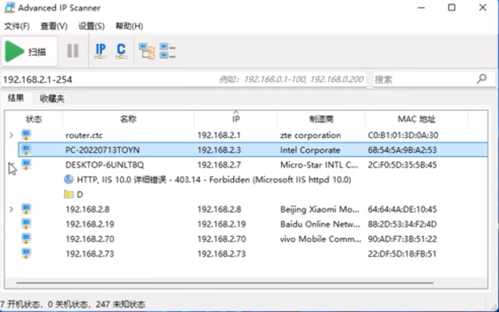The width and height of the screenshot is (499, 312).
Task: Click MAC address 22:DF:5D:18:FB:51
Action: (x=402, y=254)
